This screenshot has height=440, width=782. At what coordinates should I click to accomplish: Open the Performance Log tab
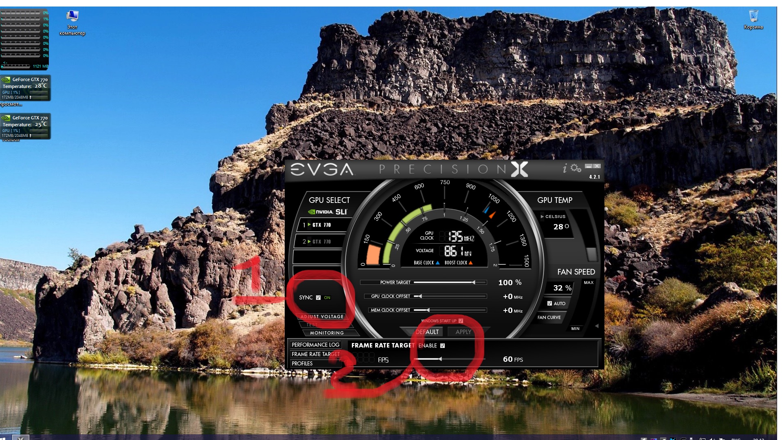click(x=315, y=345)
